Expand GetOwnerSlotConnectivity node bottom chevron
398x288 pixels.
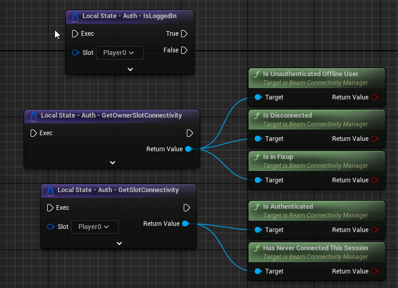click(113, 162)
